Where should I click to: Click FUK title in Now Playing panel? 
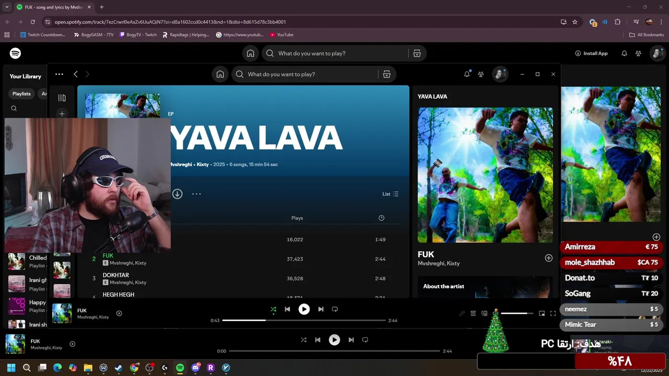pyautogui.click(x=426, y=254)
